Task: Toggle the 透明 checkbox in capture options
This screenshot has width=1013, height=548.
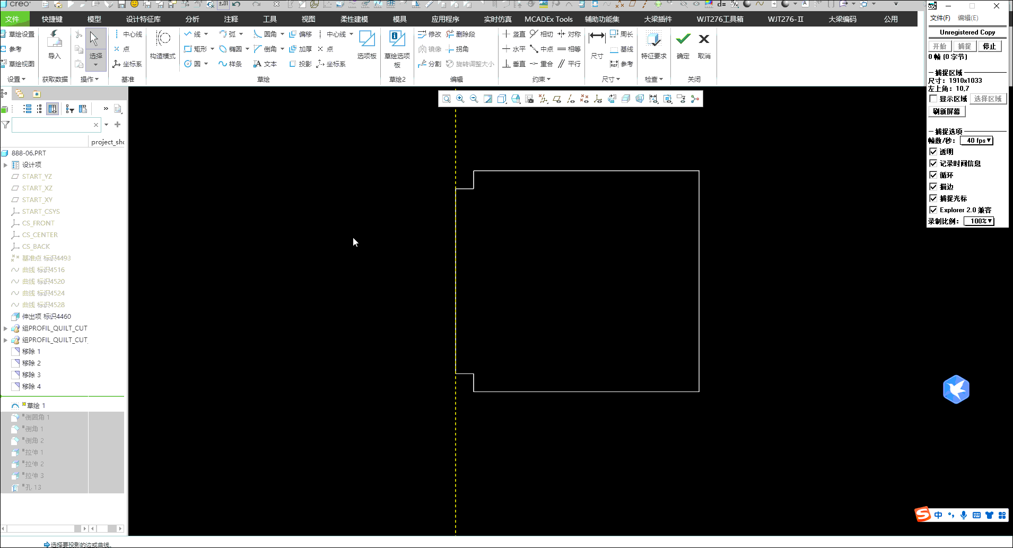Action: pyautogui.click(x=933, y=152)
